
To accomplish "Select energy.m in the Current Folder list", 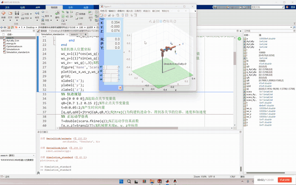I will [x=11, y=44].
